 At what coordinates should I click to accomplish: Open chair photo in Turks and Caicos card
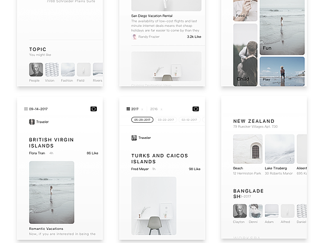click(x=154, y=206)
